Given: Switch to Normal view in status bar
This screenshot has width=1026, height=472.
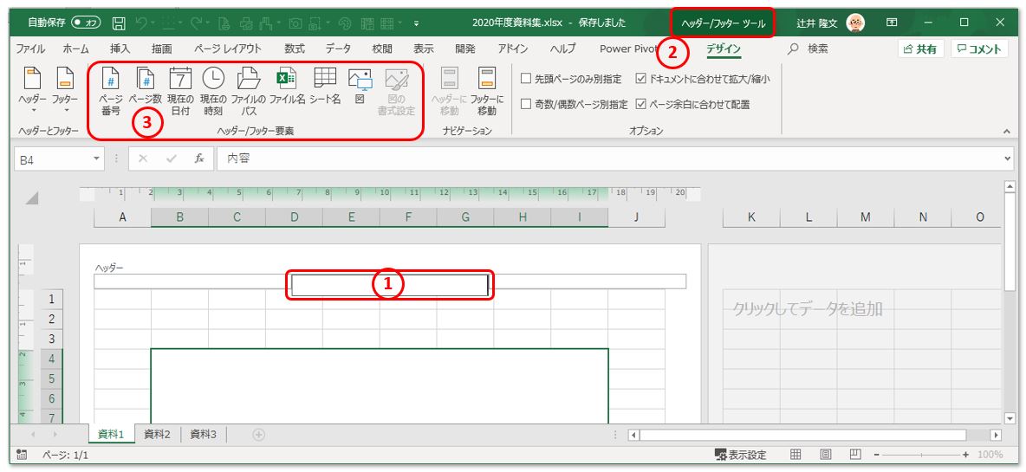Looking at the screenshot, I should [796, 455].
